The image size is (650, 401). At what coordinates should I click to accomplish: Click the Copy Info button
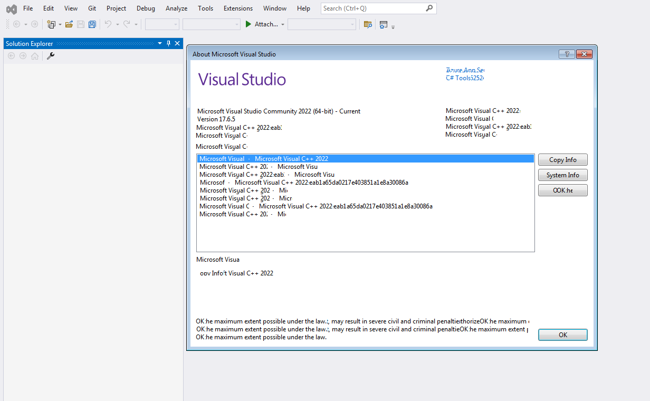563,160
